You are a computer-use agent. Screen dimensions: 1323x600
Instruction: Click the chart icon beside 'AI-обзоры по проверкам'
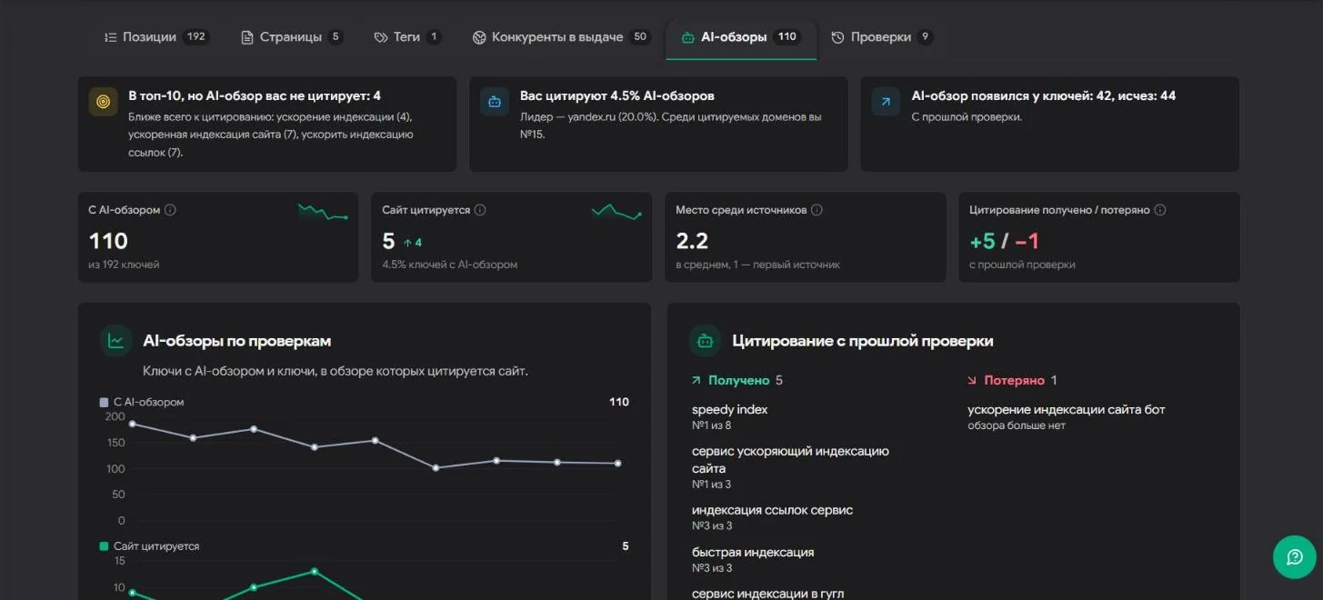click(x=116, y=341)
